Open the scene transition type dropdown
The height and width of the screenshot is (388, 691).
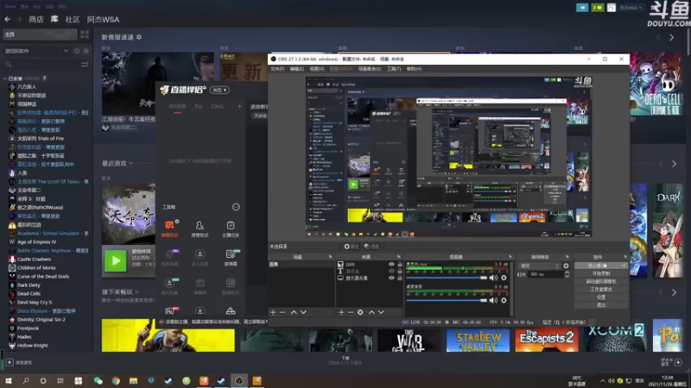pos(539,266)
